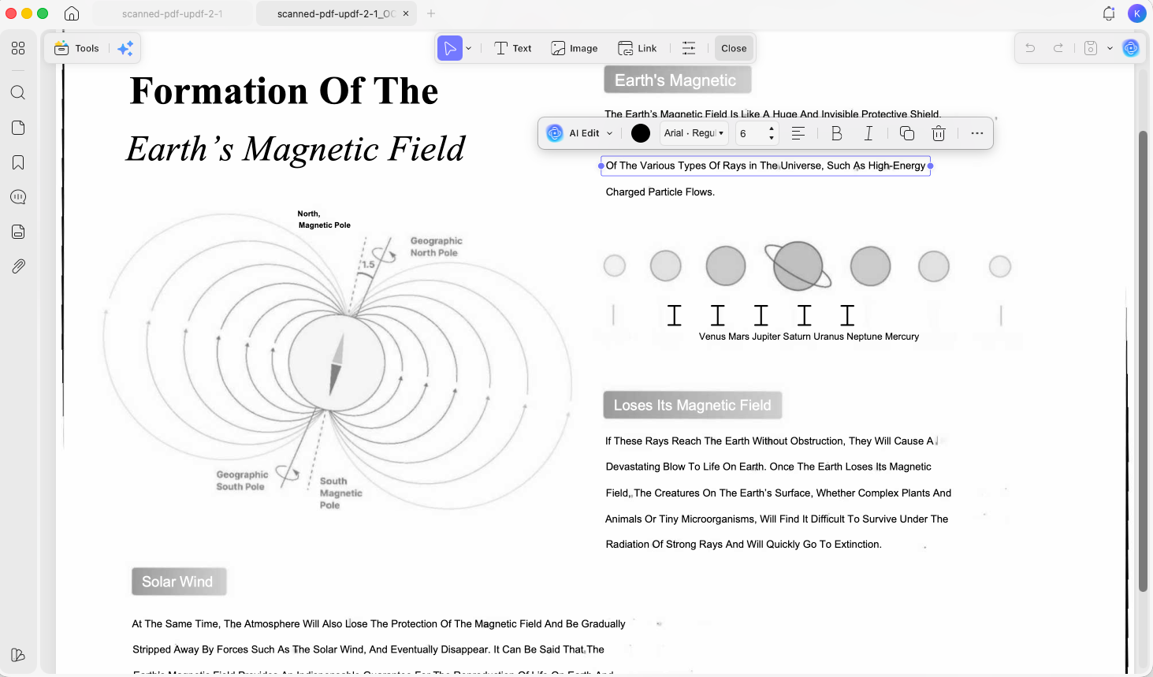Expand the AI Edit dropdown
1153x677 pixels.
pos(610,133)
